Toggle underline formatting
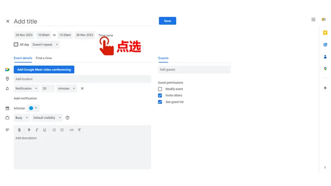The height and width of the screenshot is (186, 331). [x=44, y=130]
